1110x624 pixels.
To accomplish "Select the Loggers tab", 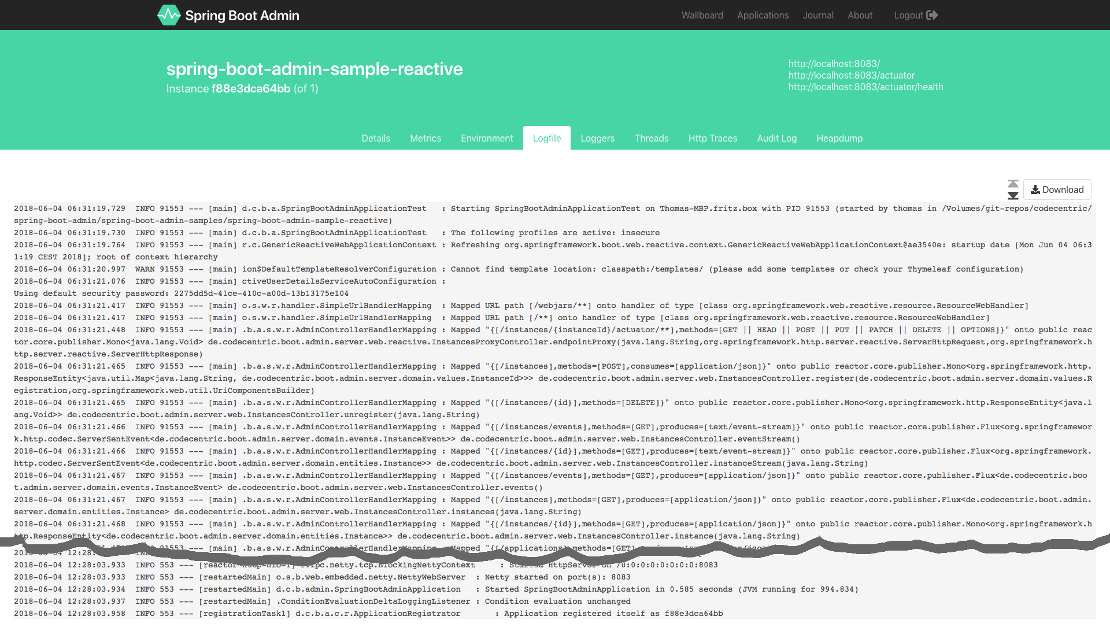I will (597, 138).
